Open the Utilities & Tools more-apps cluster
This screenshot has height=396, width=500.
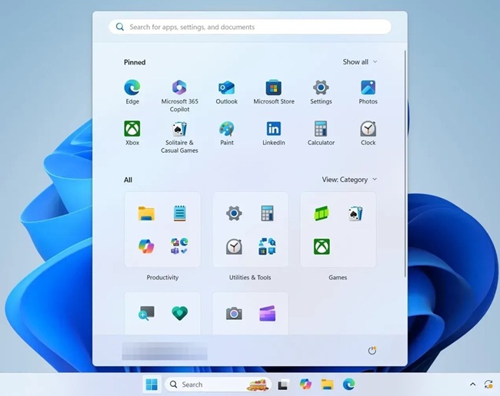click(267, 246)
